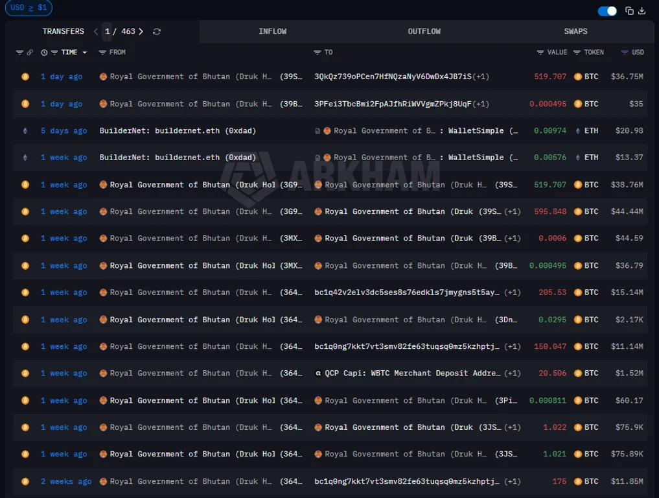This screenshot has width=659, height=498.
Task: Click Bhutan sender logo in $15.14M row
Action: coord(103,292)
